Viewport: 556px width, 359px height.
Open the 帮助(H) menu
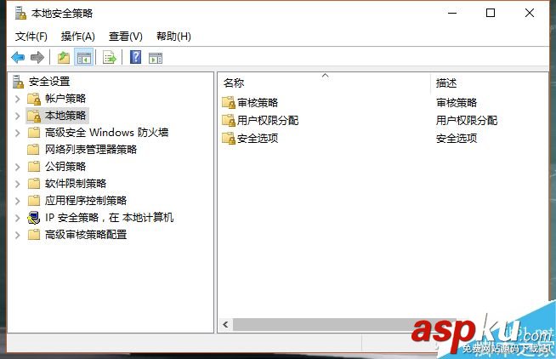(x=173, y=37)
